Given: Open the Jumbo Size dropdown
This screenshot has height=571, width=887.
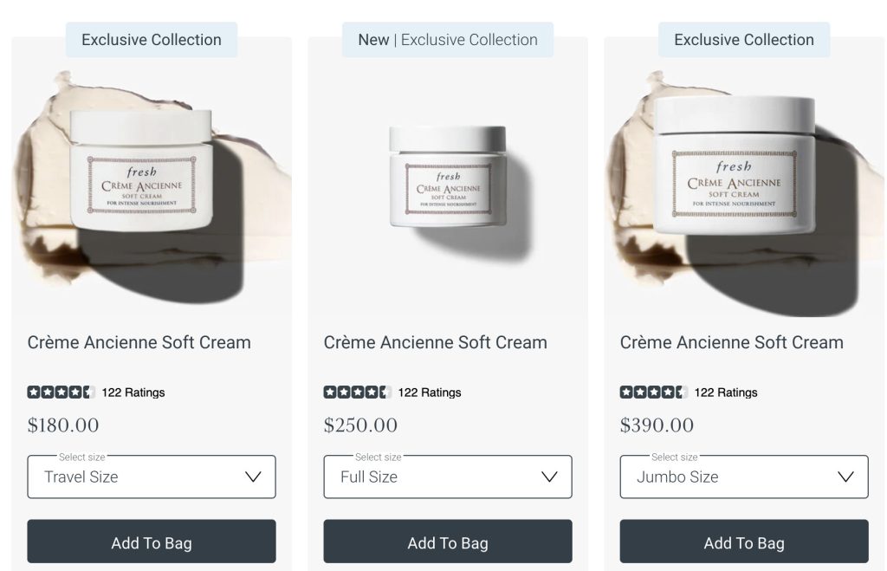Looking at the screenshot, I should [744, 477].
